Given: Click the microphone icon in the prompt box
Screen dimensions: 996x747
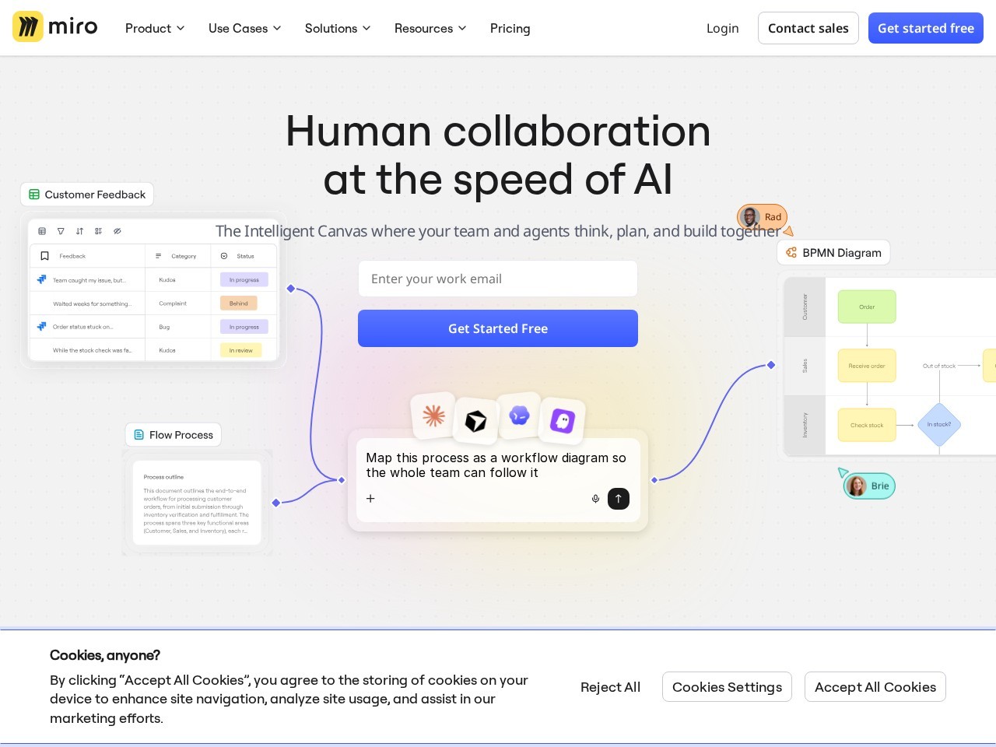Looking at the screenshot, I should click(595, 499).
